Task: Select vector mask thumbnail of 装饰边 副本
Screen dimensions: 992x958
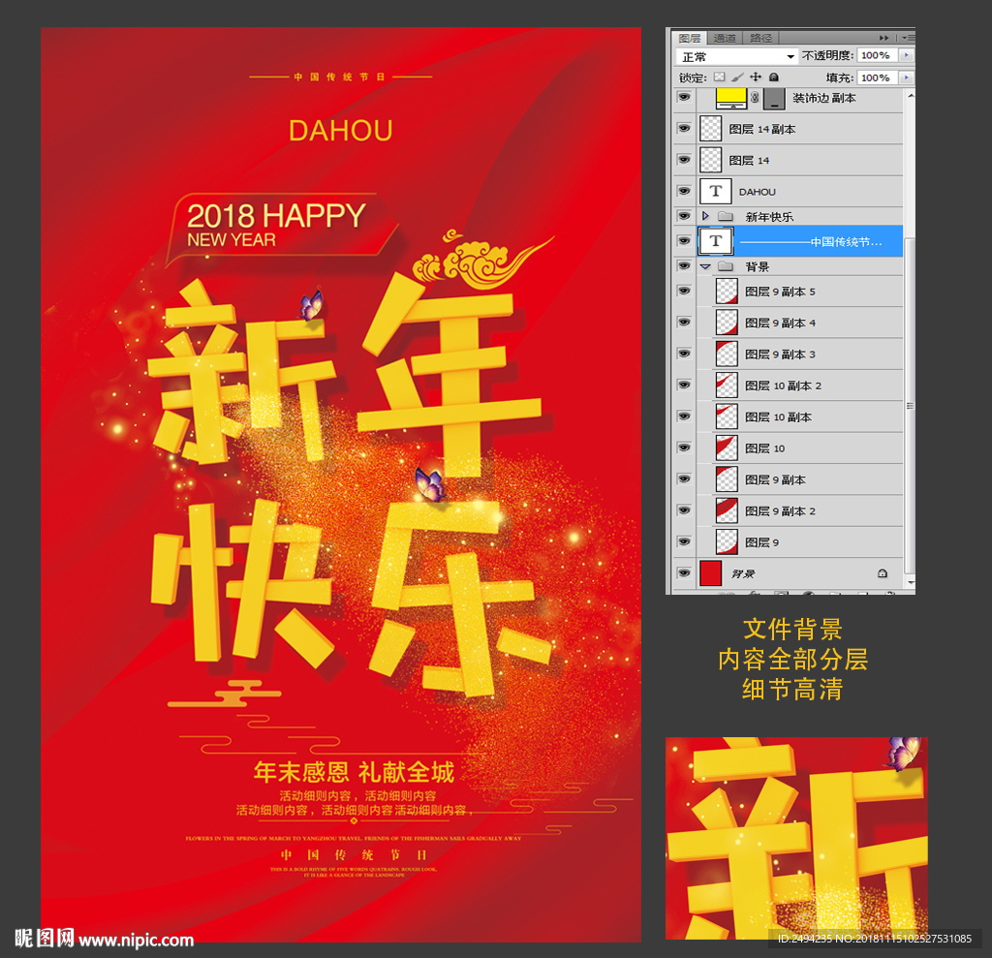Action: [x=774, y=99]
